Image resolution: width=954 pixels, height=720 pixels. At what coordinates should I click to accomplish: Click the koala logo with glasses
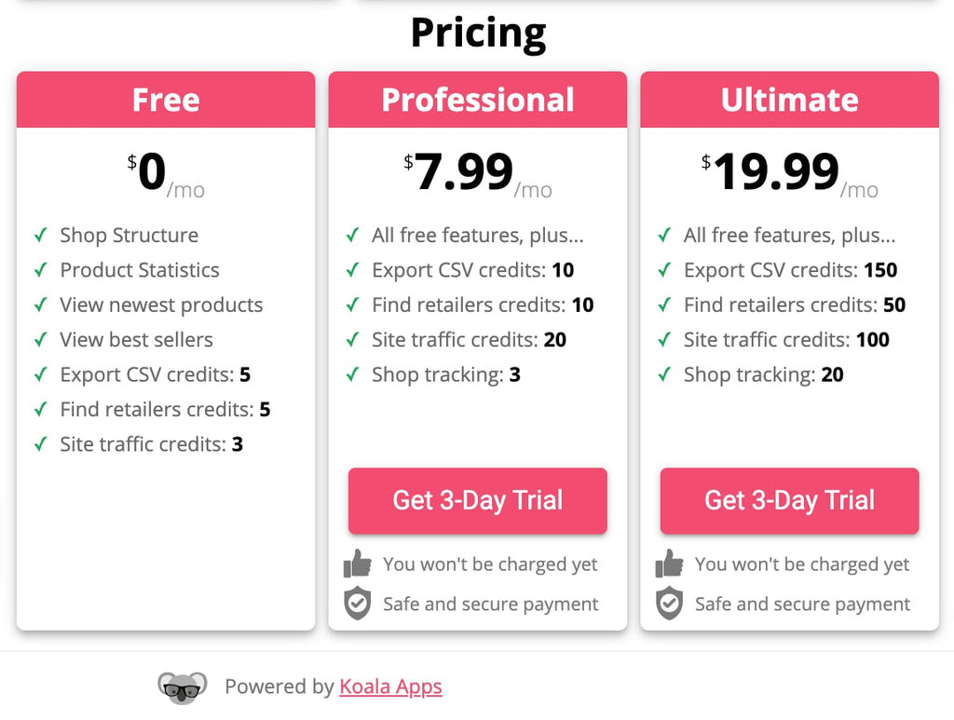tap(182, 687)
